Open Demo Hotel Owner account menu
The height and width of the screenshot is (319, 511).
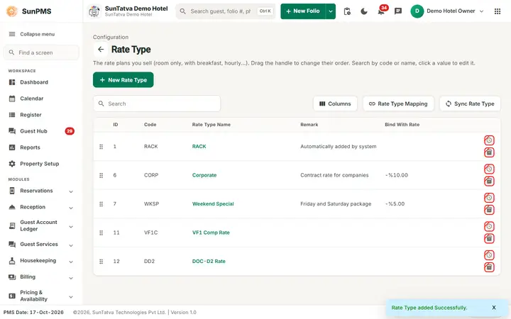point(447,11)
